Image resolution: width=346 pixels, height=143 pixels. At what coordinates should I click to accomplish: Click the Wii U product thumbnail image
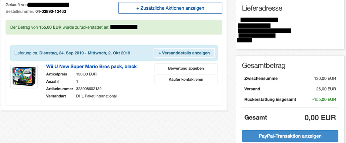[24, 76]
